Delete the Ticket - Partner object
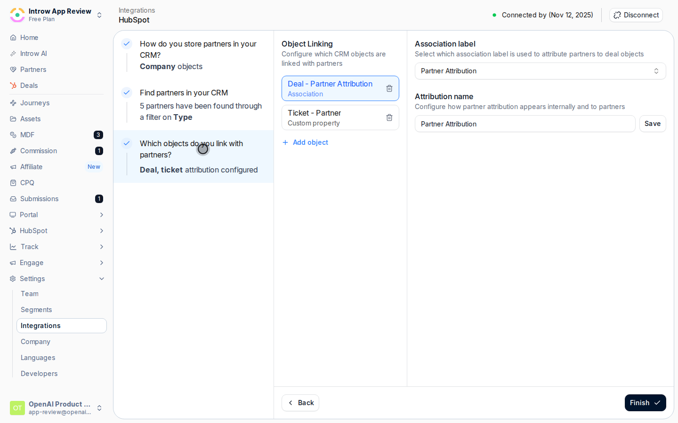 tap(389, 117)
